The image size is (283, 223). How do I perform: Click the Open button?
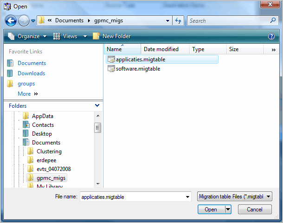211,210
